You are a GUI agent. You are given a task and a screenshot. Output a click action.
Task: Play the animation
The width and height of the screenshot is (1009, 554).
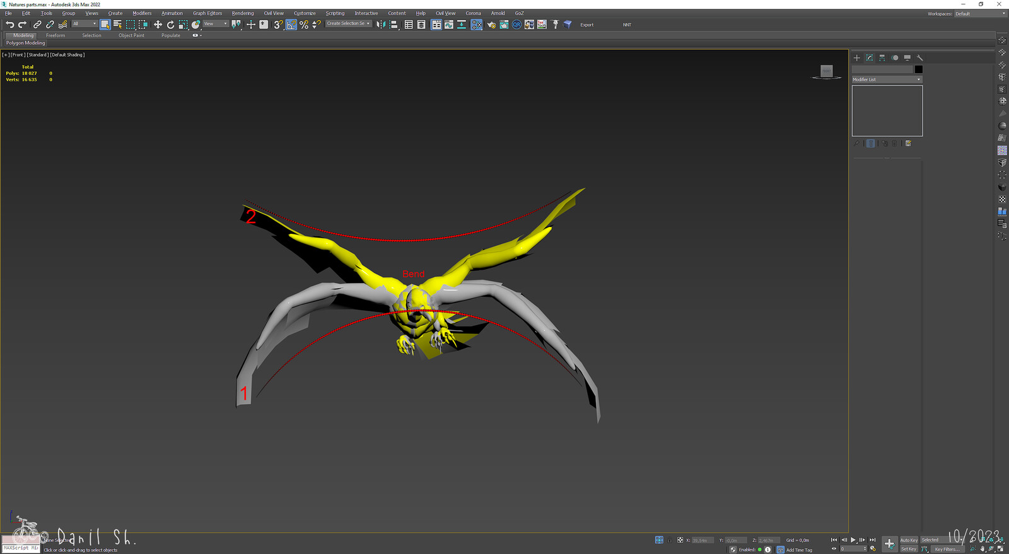point(853,540)
